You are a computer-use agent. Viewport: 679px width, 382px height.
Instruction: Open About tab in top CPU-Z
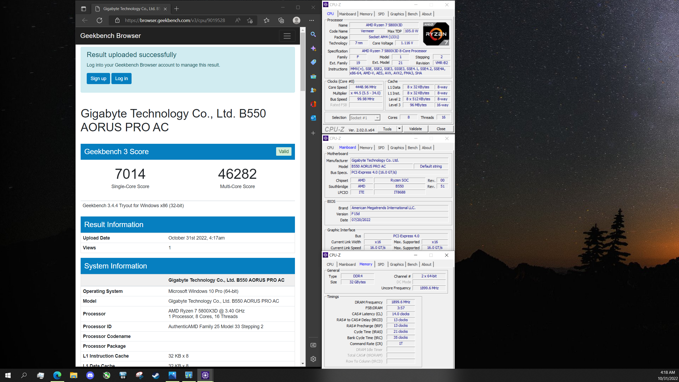427,14
